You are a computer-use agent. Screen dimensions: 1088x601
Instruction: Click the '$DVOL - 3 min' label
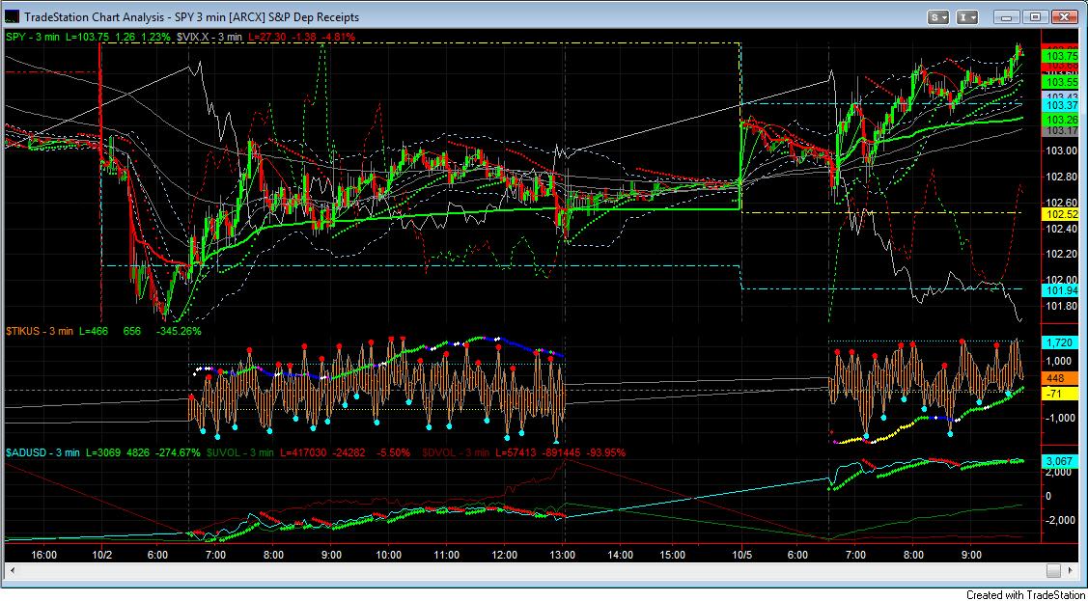tap(454, 452)
